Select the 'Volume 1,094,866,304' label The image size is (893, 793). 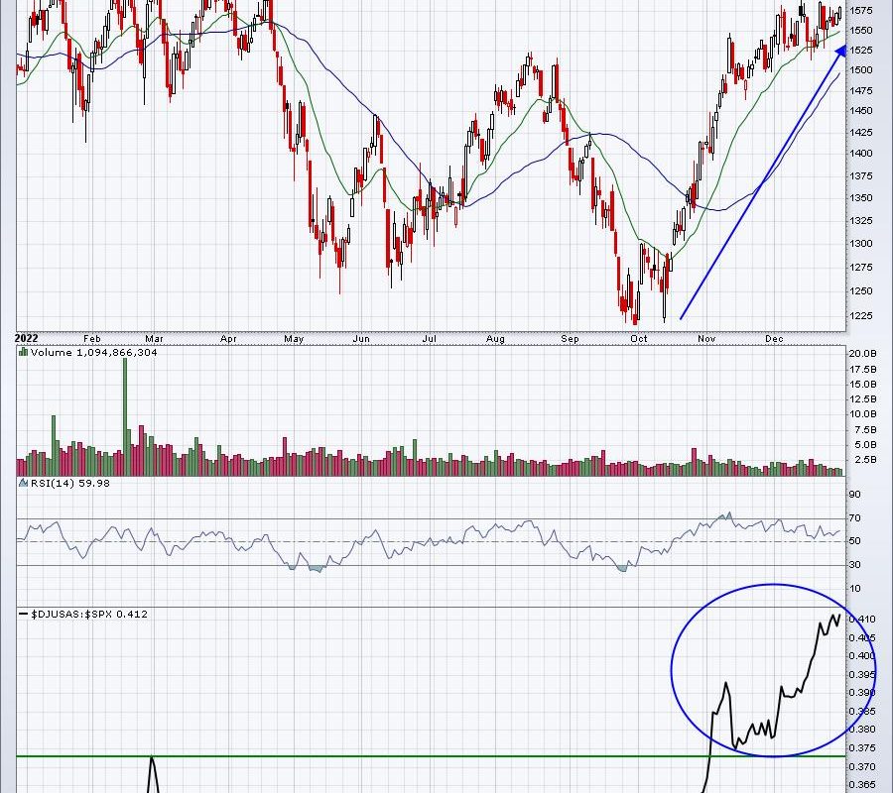point(94,352)
